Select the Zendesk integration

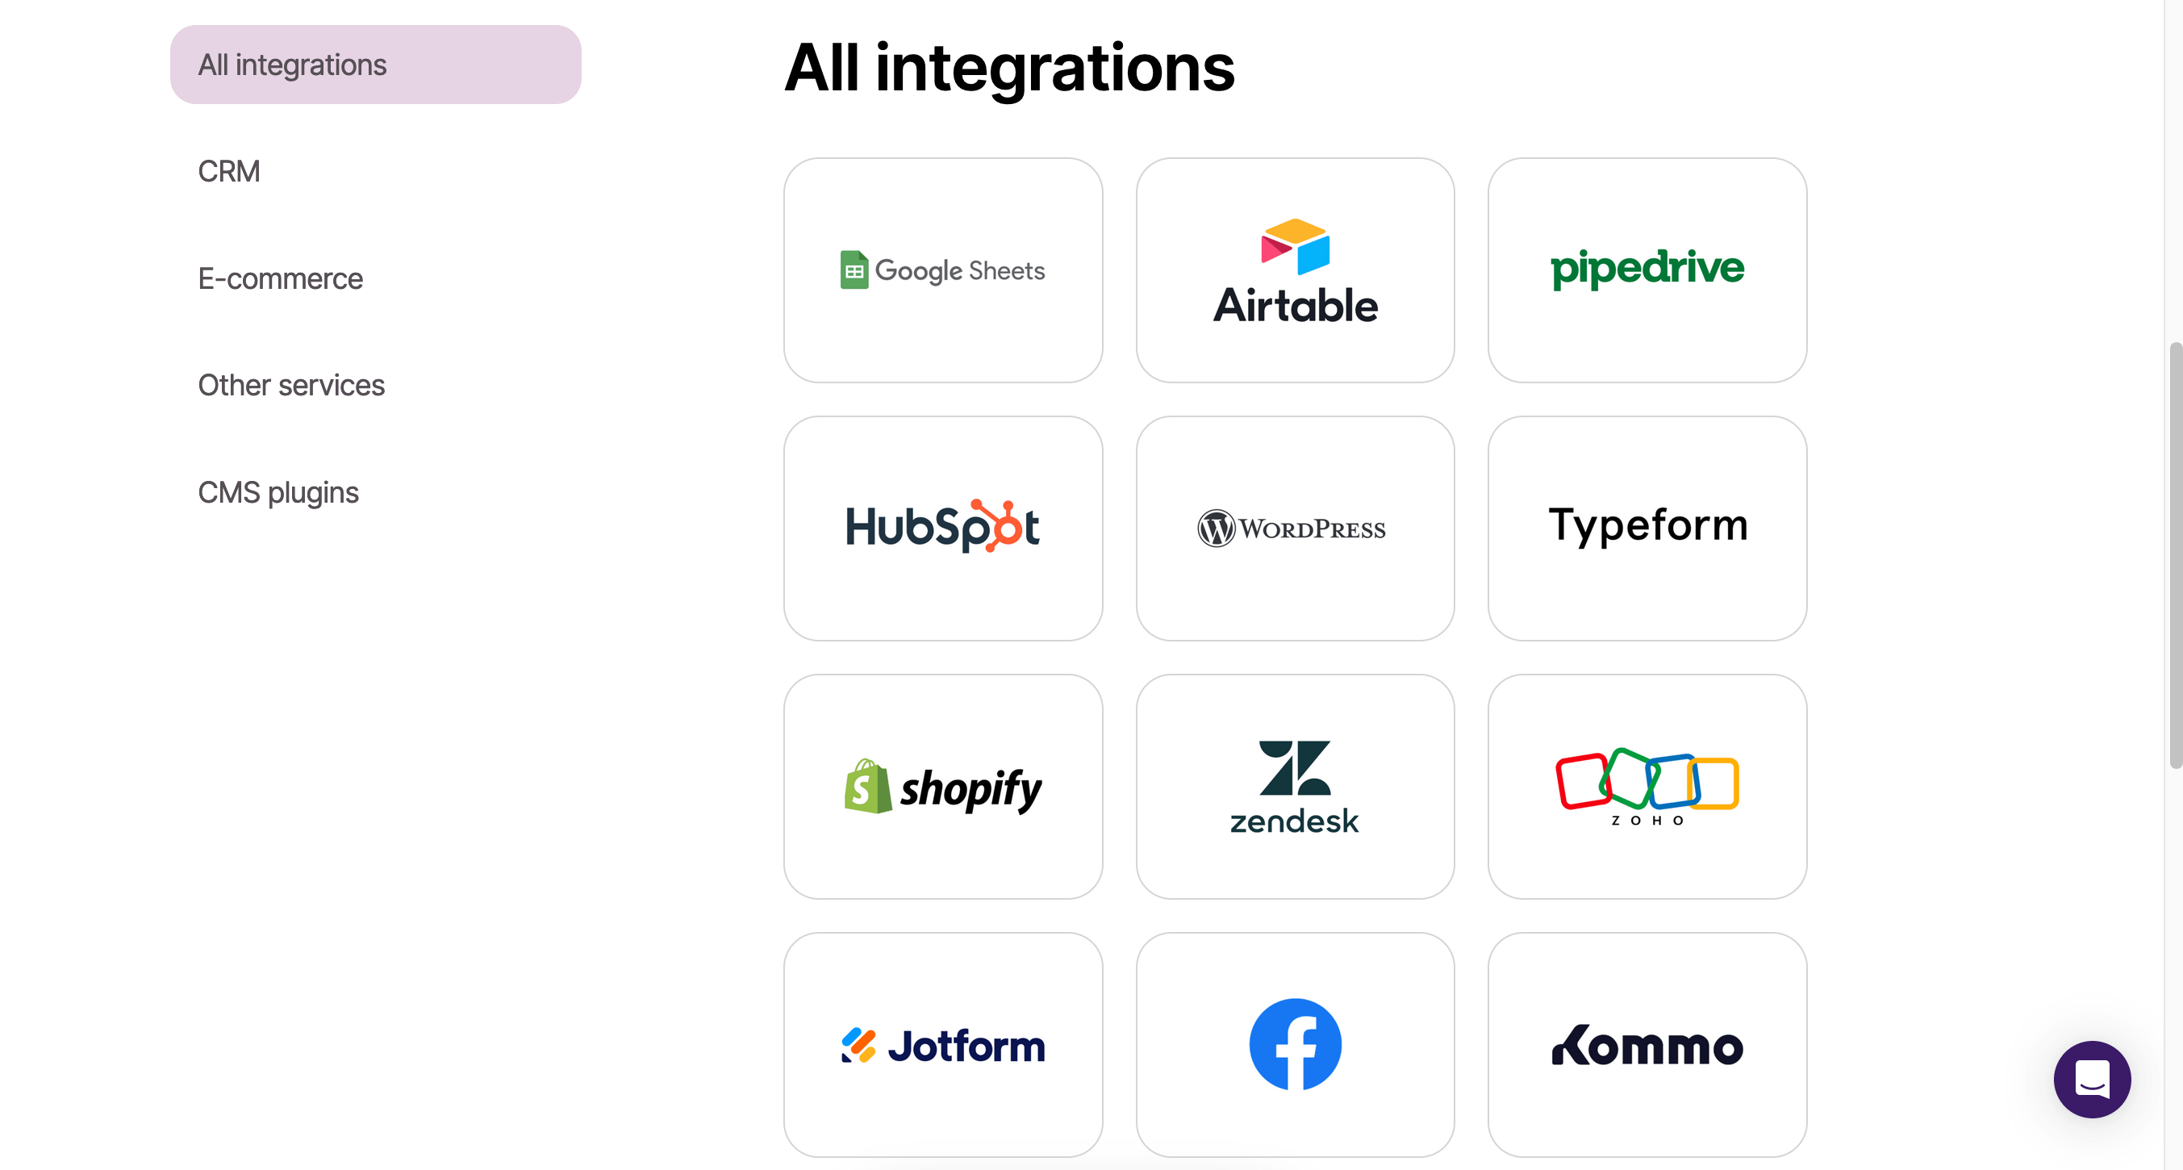tap(1295, 786)
